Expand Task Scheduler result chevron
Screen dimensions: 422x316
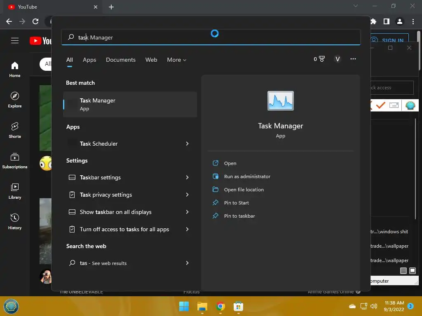[x=188, y=144]
